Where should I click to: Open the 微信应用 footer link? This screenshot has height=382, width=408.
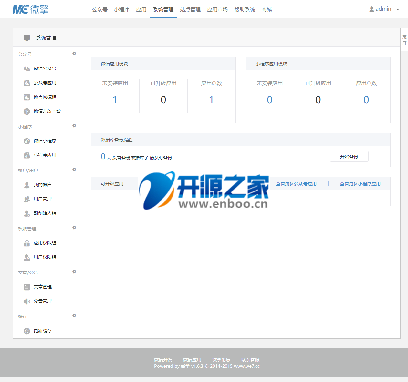pos(192,360)
